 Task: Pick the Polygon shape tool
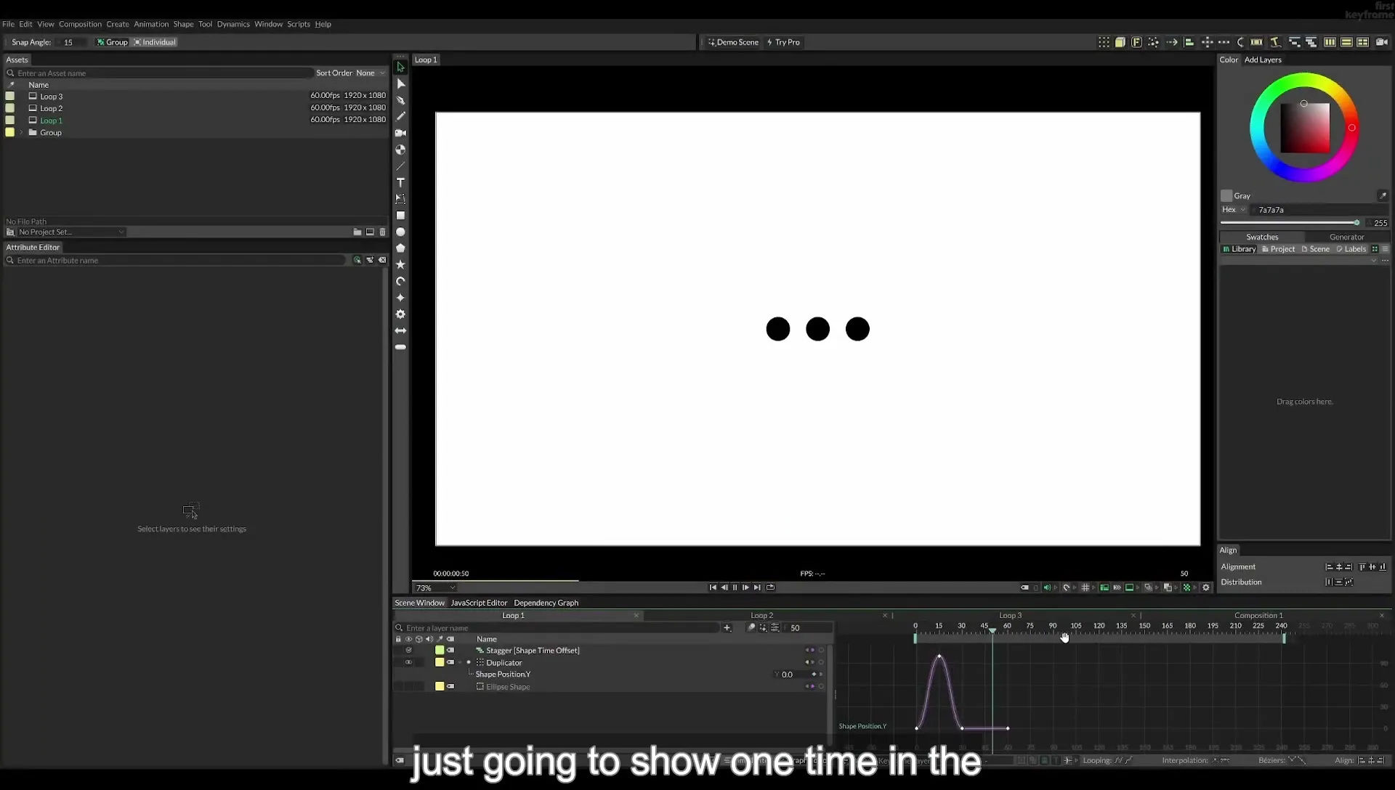pos(400,248)
